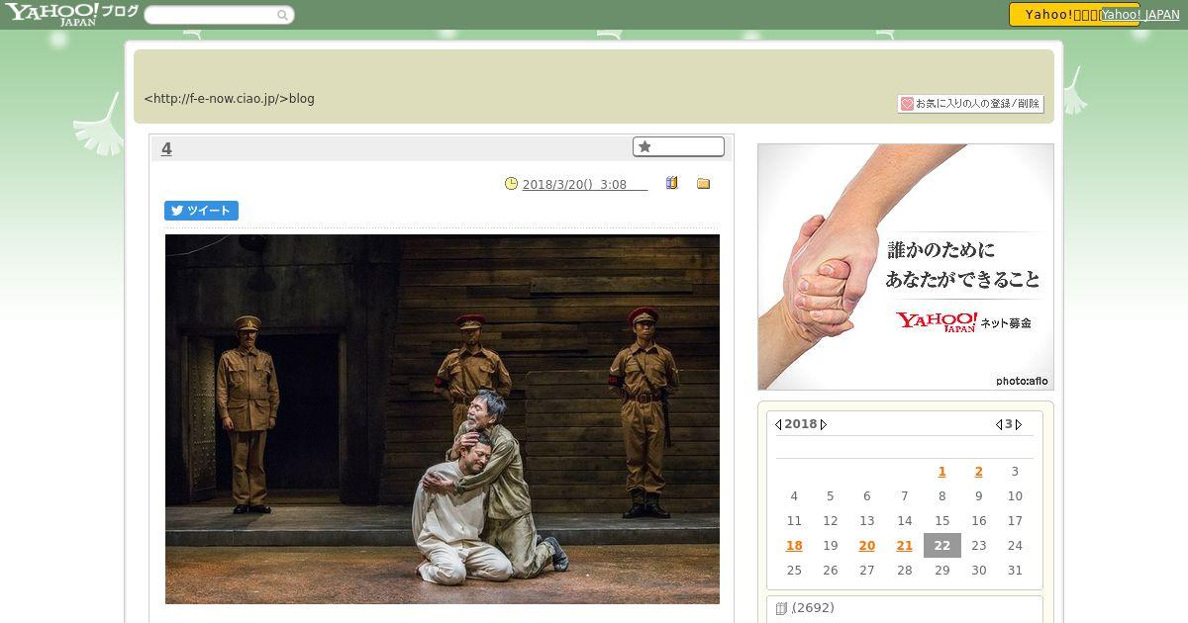Click the heart icon on the favorites registration button
This screenshot has width=1188, height=623.
click(x=906, y=103)
